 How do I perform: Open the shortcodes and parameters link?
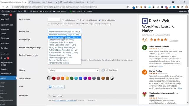coord(65,100)
